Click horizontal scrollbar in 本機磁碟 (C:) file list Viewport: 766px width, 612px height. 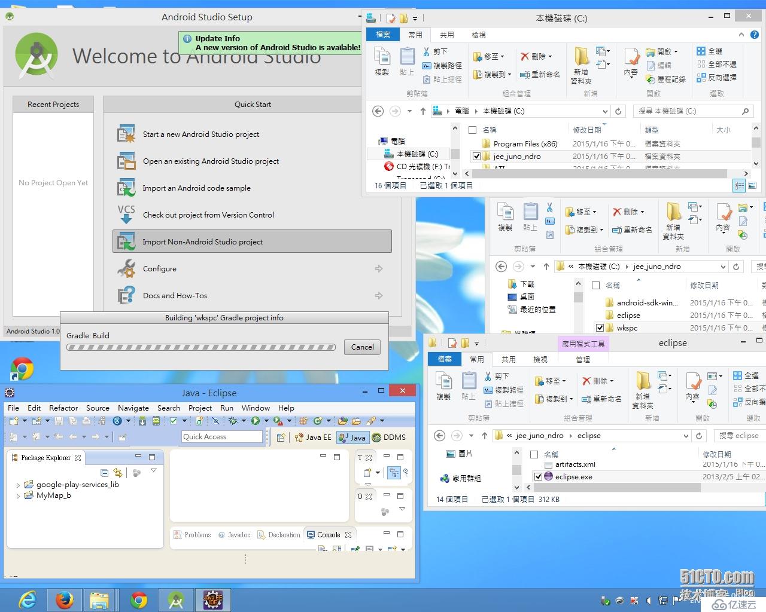[x=601, y=173]
